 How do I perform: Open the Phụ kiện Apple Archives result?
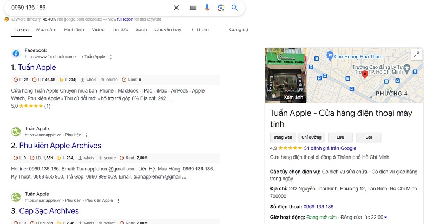[60, 146]
